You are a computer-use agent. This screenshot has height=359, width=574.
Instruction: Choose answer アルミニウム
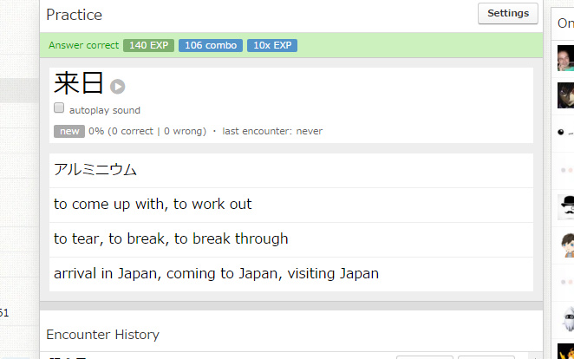pos(95,170)
